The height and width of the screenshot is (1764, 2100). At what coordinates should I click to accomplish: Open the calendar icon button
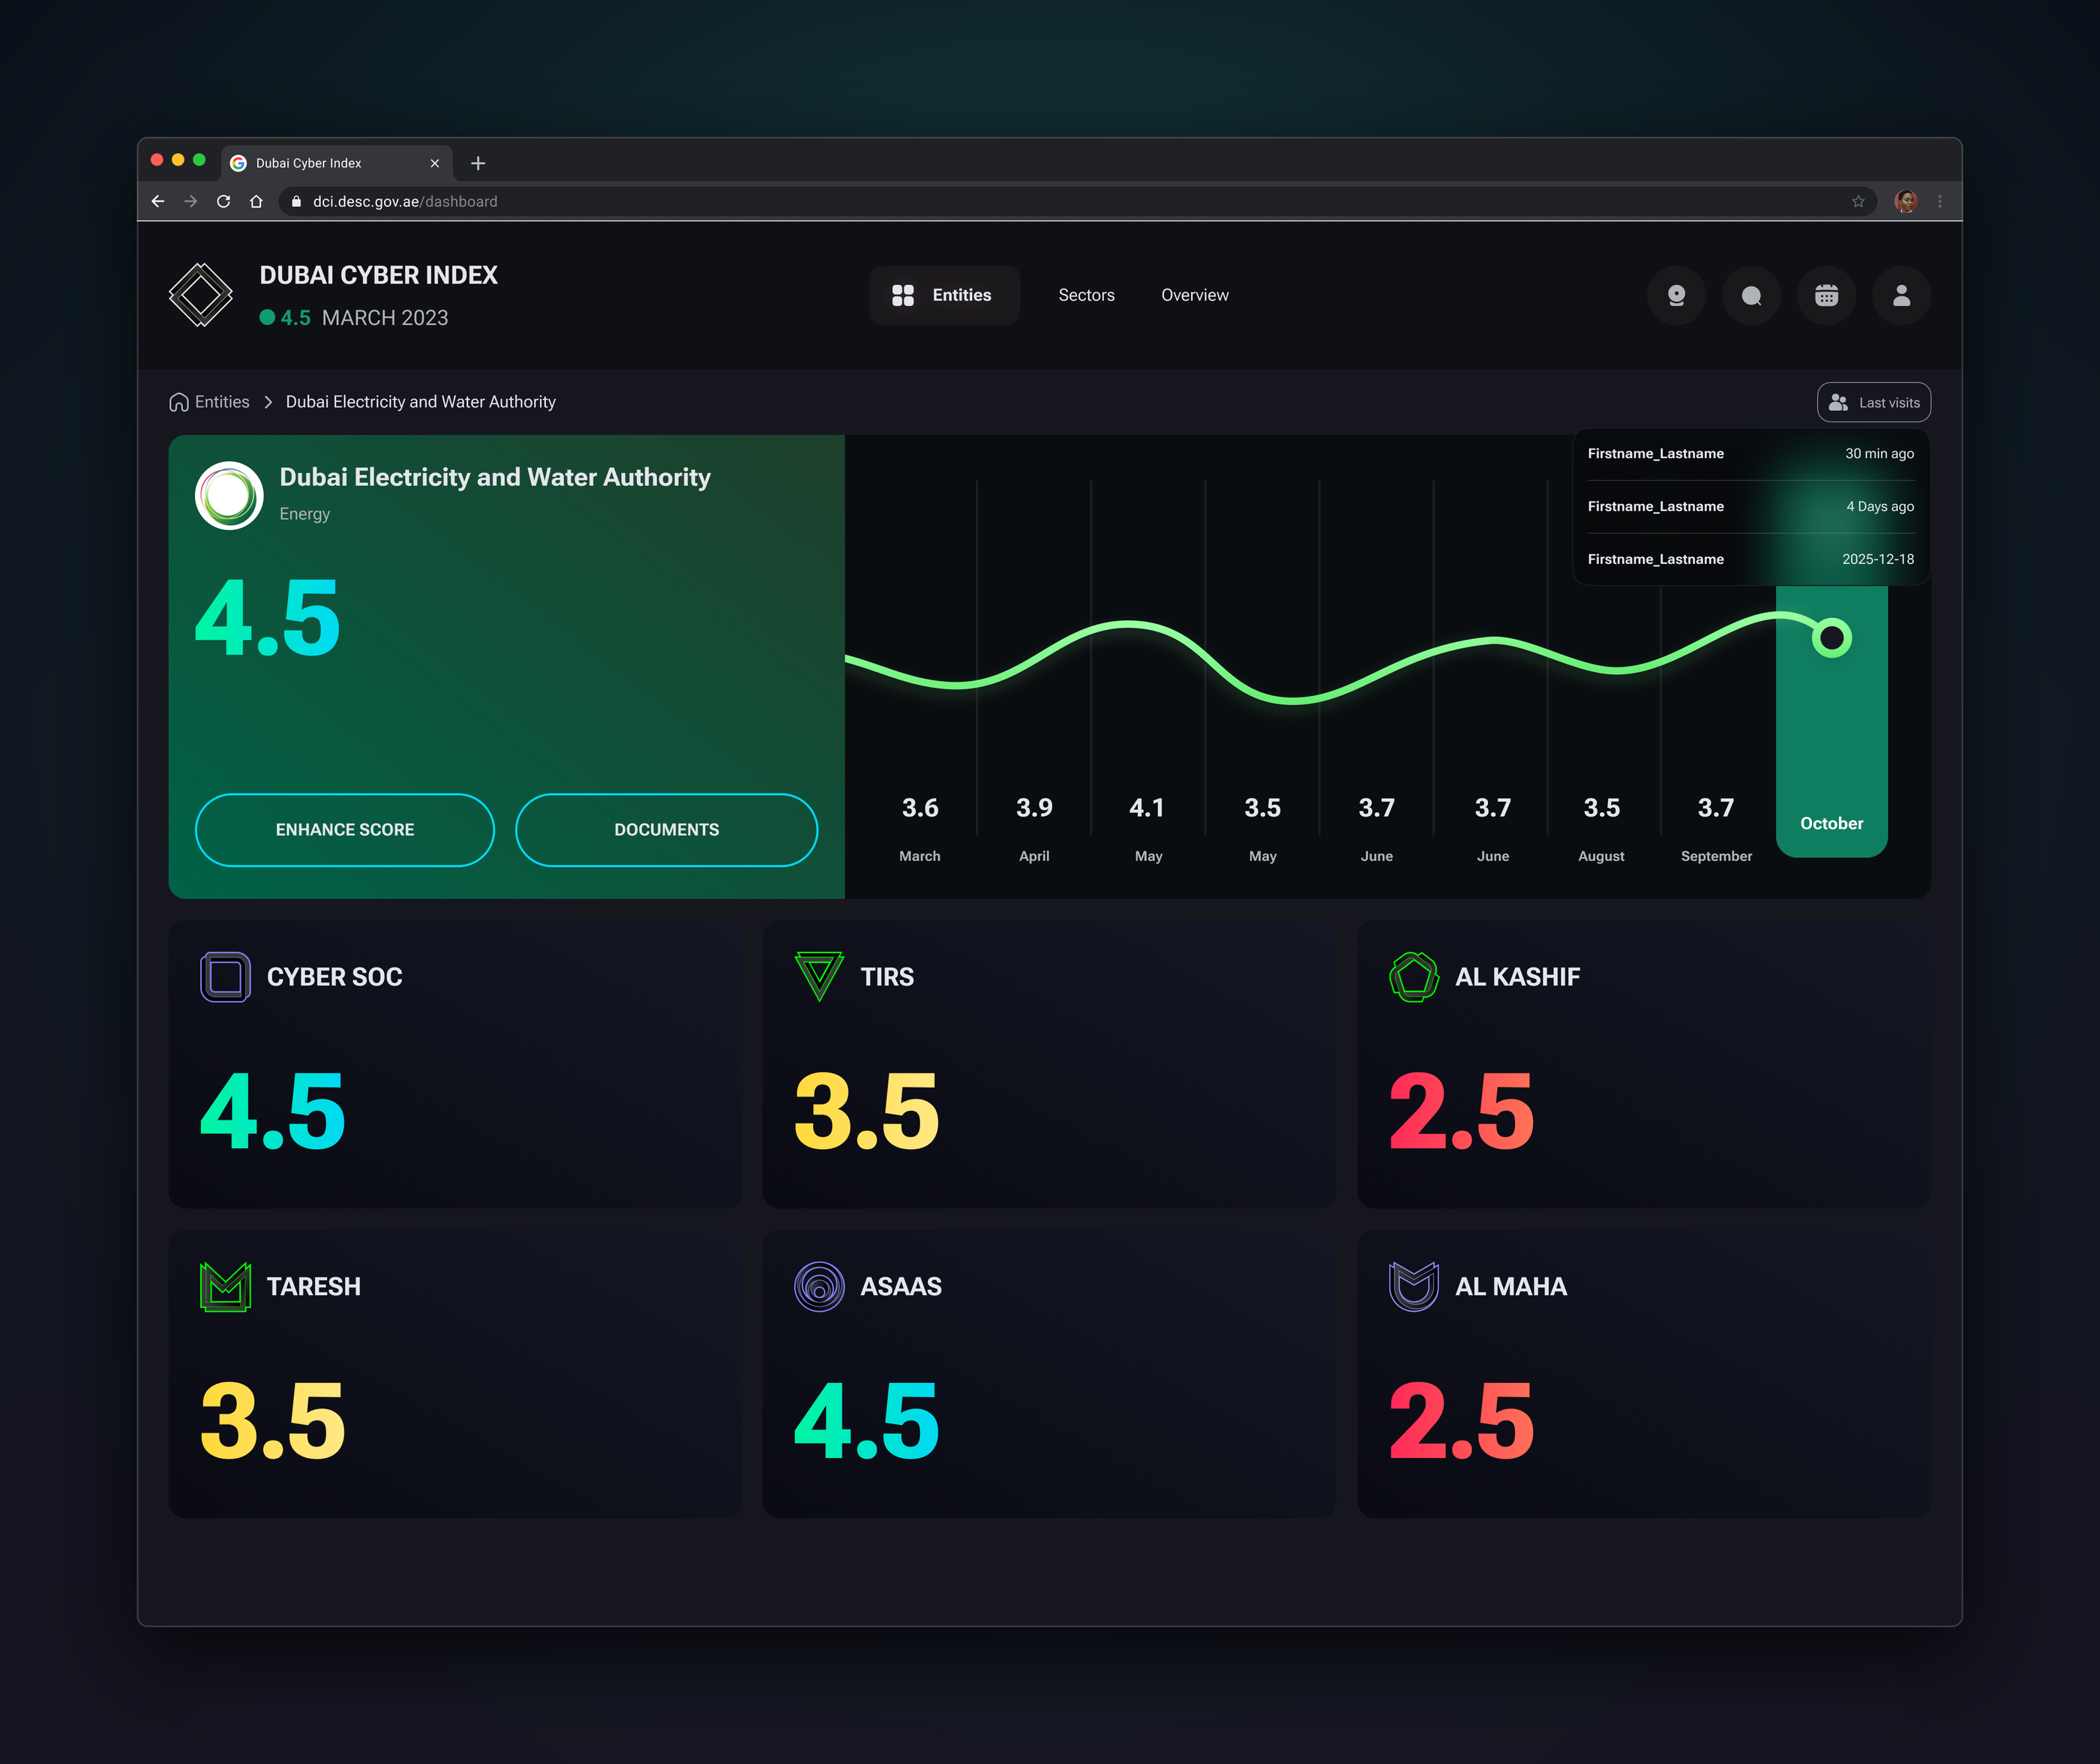point(1827,295)
